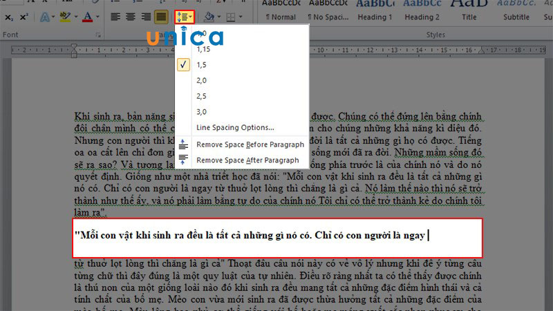Apply paragraph shading paint bucket
The width and height of the screenshot is (553, 311).
pos(209,17)
